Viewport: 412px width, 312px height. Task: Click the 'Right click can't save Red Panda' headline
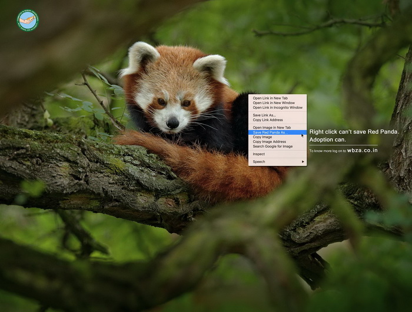click(354, 132)
